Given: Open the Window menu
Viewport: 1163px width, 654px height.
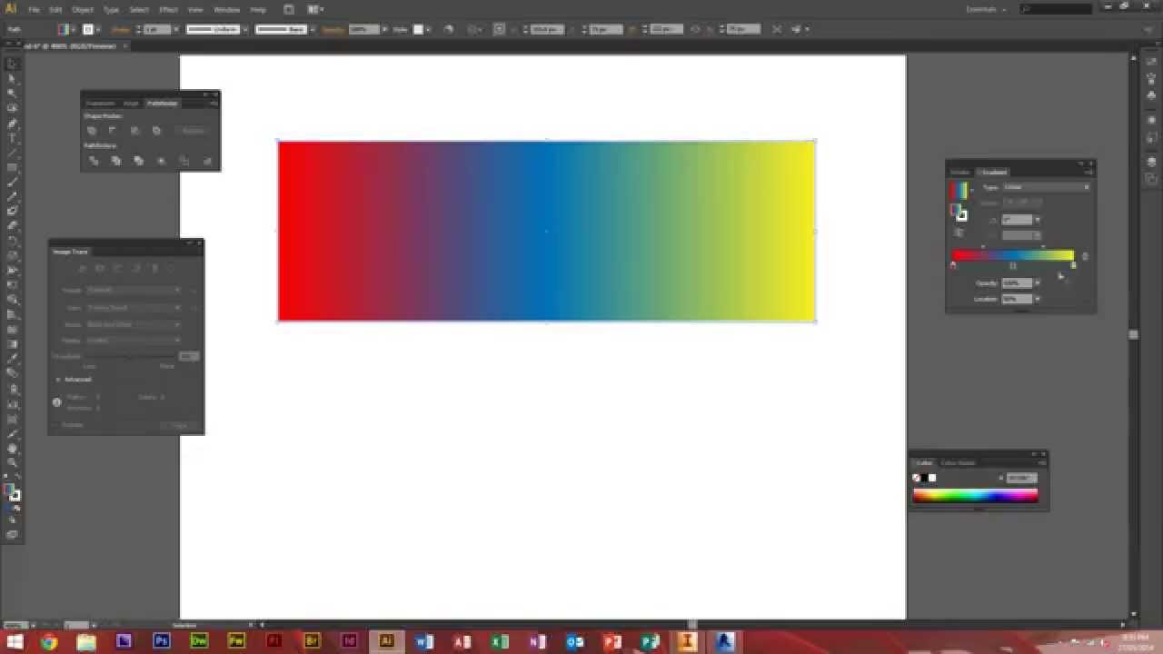Looking at the screenshot, I should pyautogui.click(x=227, y=9).
